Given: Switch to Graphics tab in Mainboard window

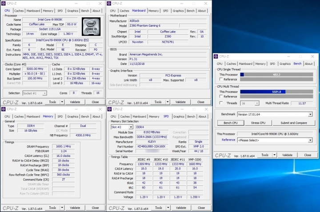Looking at the screenshot, I should (178, 11).
